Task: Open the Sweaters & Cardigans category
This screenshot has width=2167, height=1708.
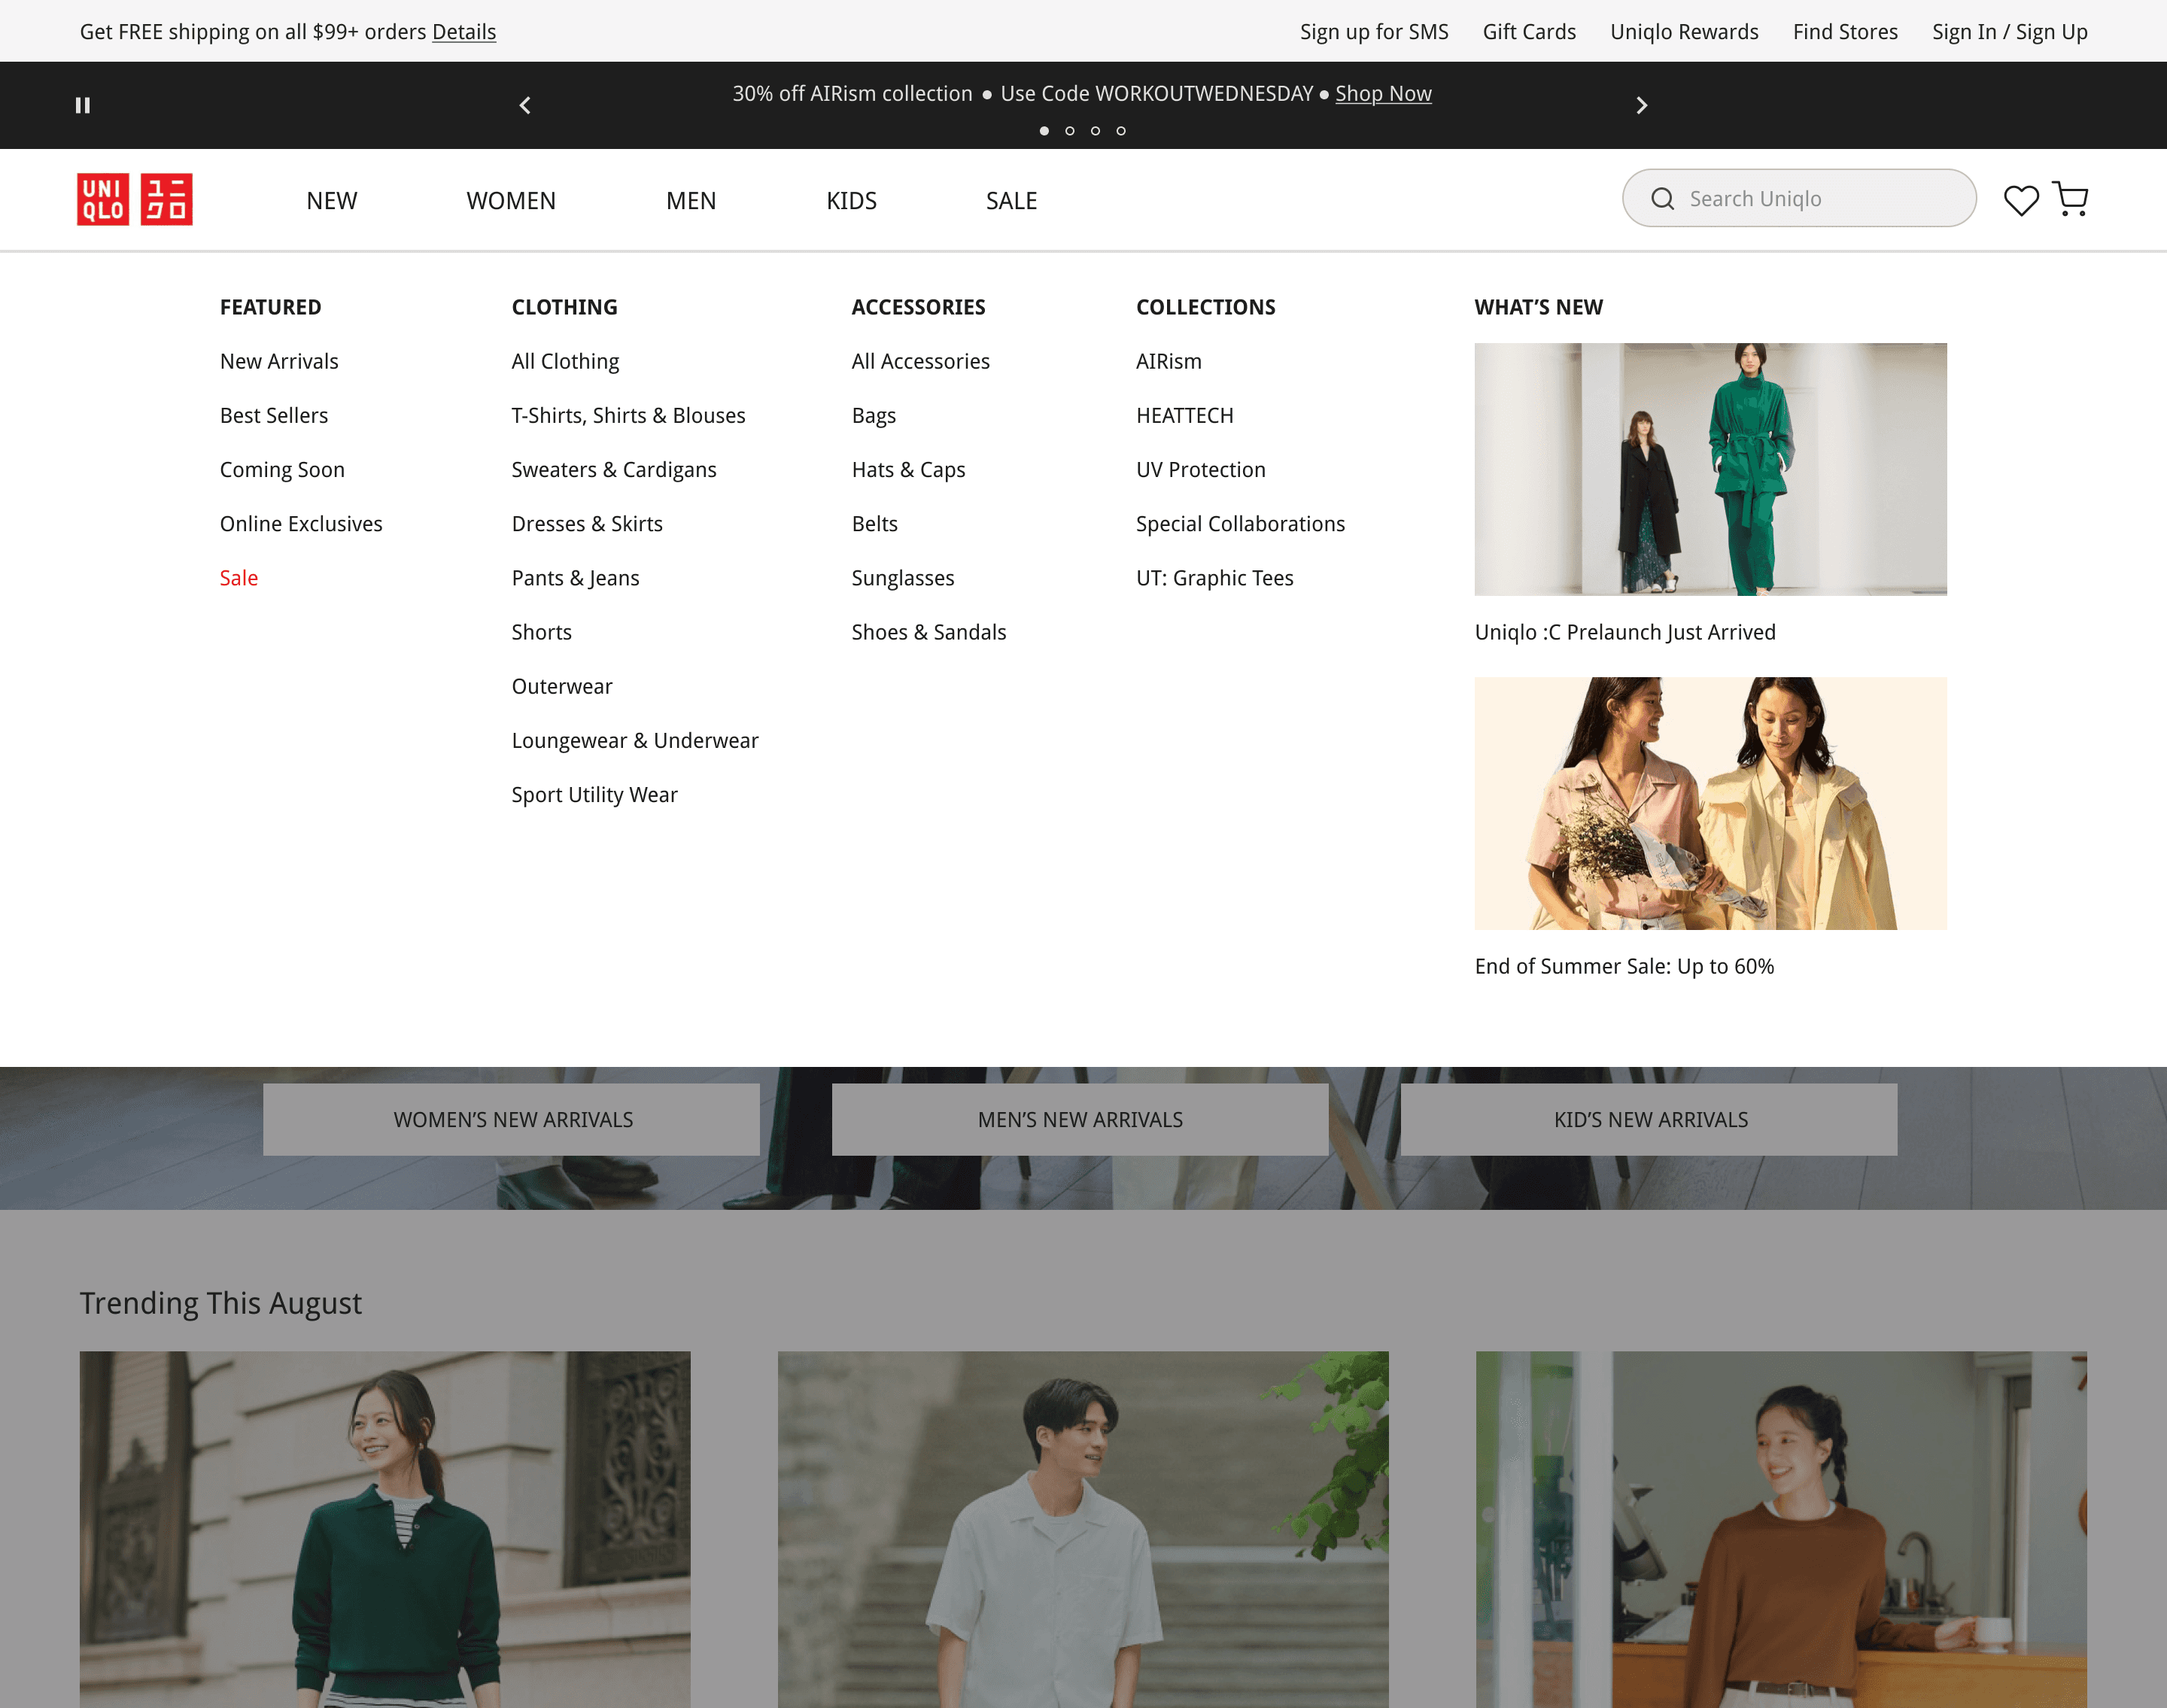Action: [614, 470]
